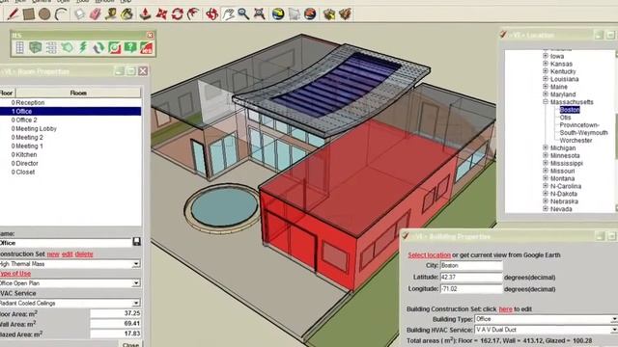Select the Director room row
This screenshot has height=347, width=618.
point(70,163)
